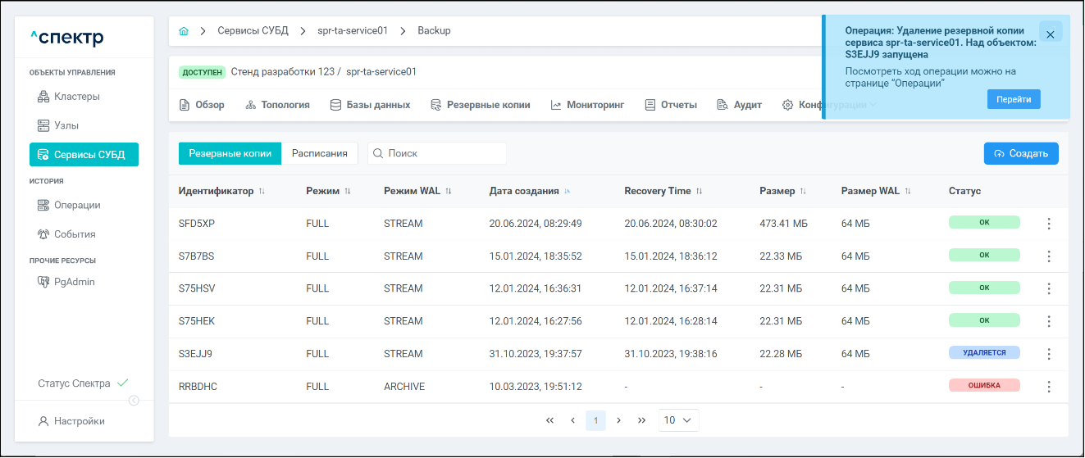Open actions menu for failed backup RRBDHC
The image size is (1085, 458).
click(x=1048, y=386)
